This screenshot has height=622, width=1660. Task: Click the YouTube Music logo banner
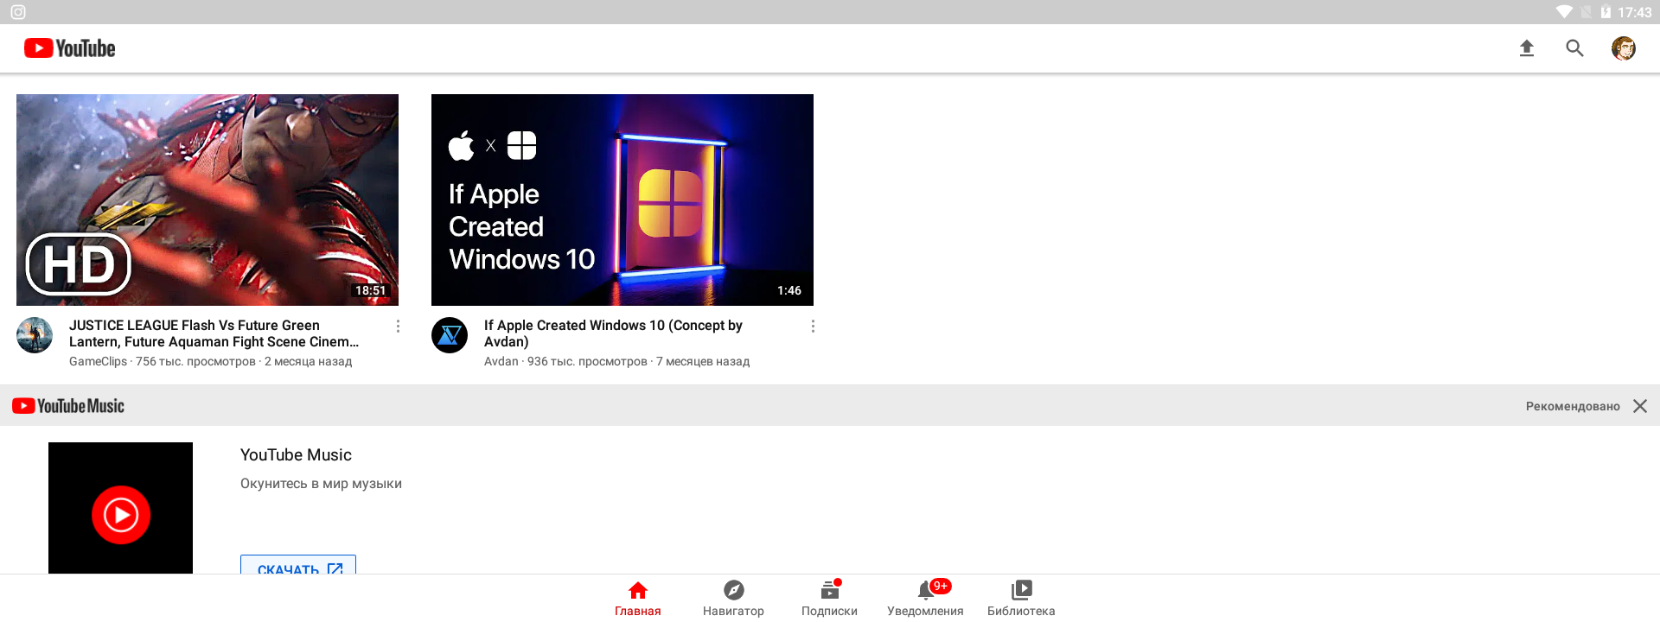coord(69,406)
